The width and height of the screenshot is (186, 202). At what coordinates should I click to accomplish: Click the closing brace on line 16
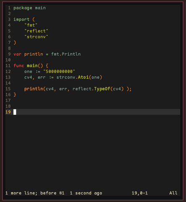tap(15, 95)
